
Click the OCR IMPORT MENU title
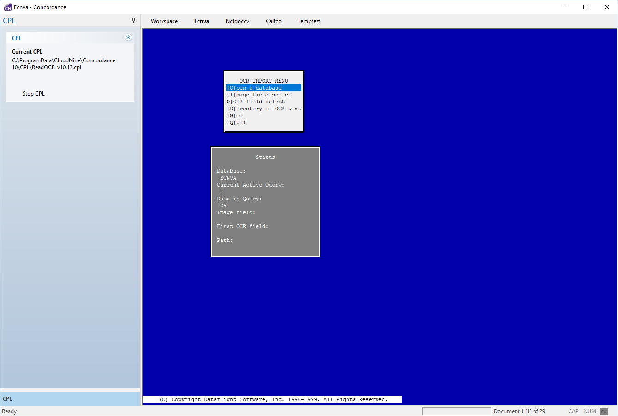pyautogui.click(x=264, y=81)
